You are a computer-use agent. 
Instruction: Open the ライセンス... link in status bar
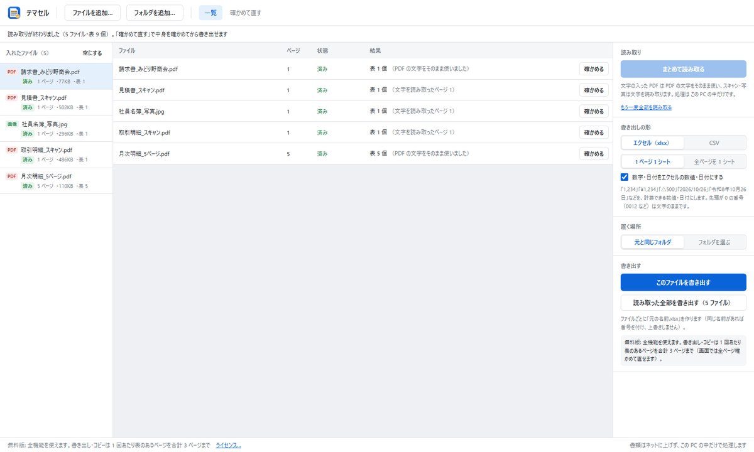pyautogui.click(x=228, y=445)
